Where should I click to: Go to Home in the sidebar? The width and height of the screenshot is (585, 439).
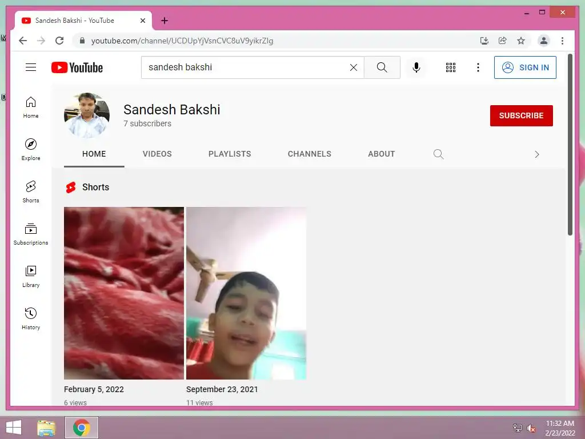tap(31, 107)
